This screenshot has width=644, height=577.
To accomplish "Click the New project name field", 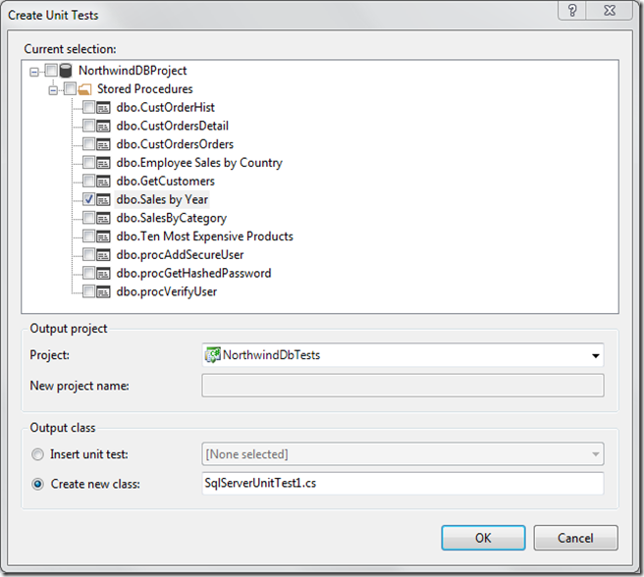I will [402, 386].
